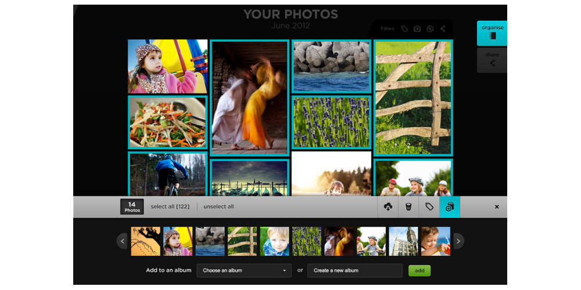
Task: Show previous thumbnails with left arrow
Action: (x=122, y=241)
